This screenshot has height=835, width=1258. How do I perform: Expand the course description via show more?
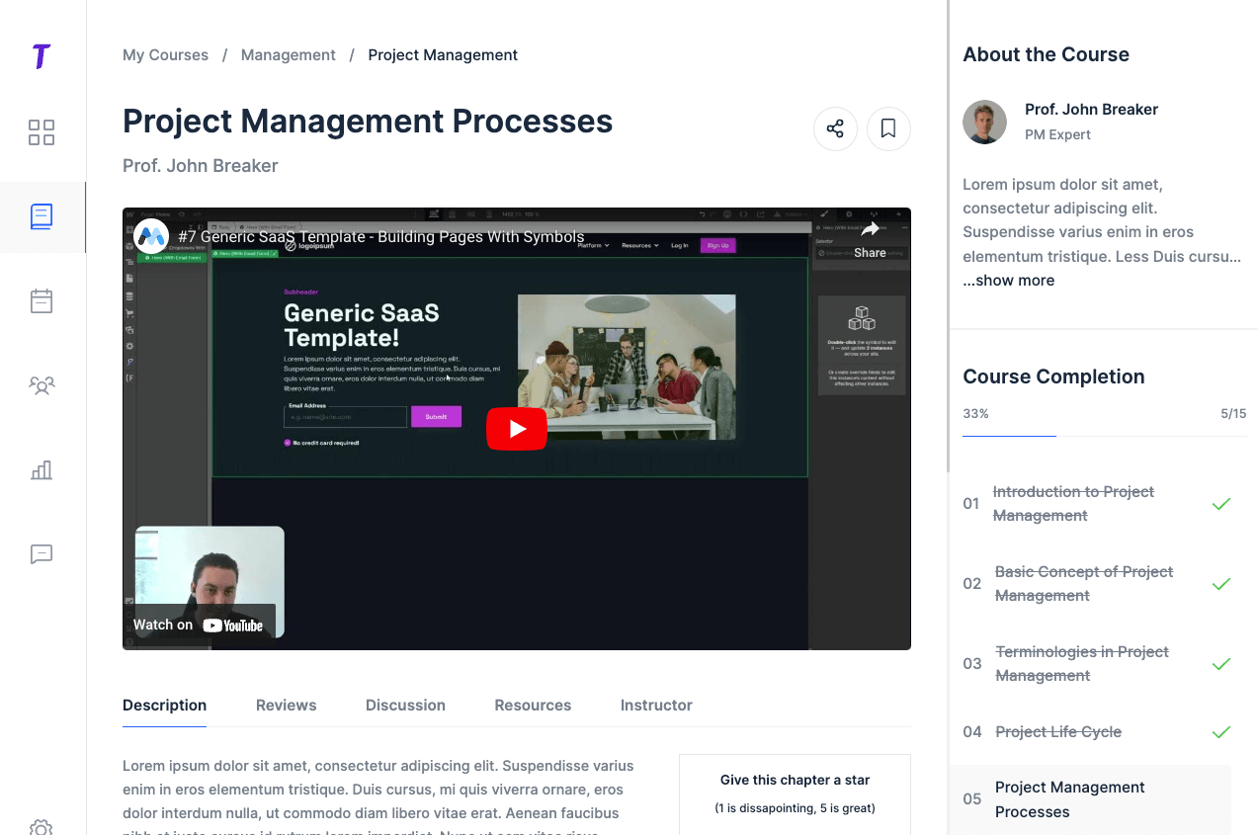[1008, 280]
